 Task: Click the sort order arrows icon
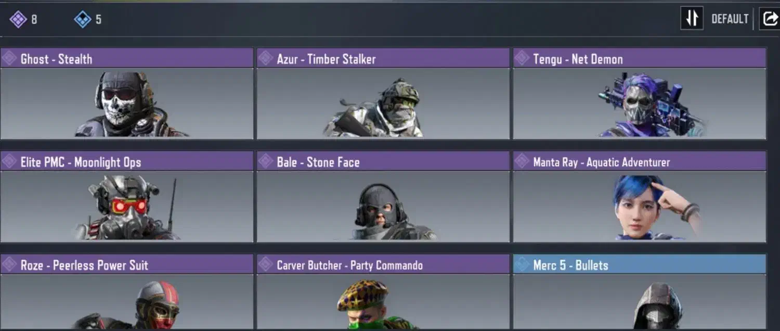692,18
